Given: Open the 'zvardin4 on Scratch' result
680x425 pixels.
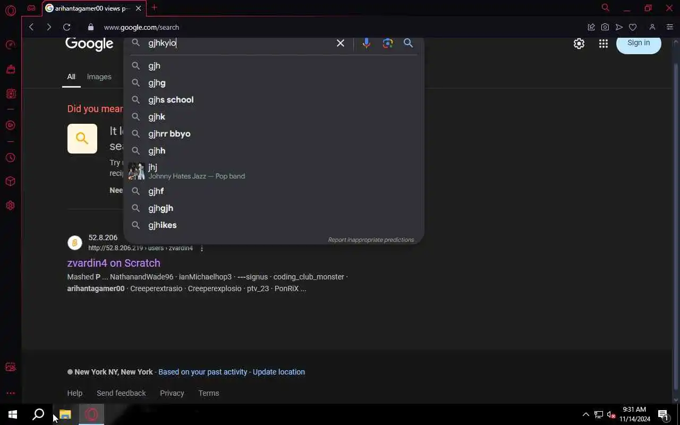Looking at the screenshot, I should tap(114, 263).
